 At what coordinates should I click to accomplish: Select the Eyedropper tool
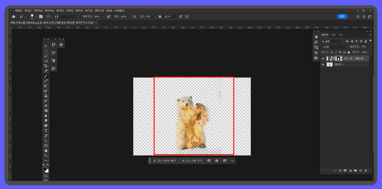tap(46, 71)
